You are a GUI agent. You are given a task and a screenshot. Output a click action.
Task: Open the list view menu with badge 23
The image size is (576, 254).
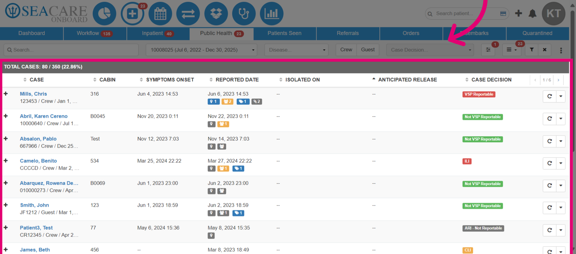tap(512, 50)
